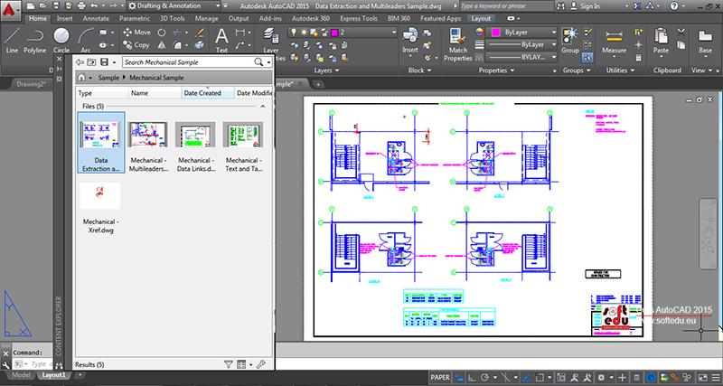The height and width of the screenshot is (386, 723).
Task: Click the Plot printer icon
Action: coord(81,6)
